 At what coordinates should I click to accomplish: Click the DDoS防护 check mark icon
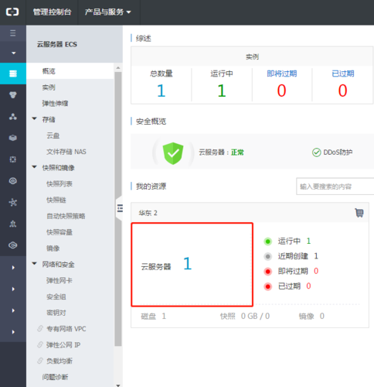point(316,152)
